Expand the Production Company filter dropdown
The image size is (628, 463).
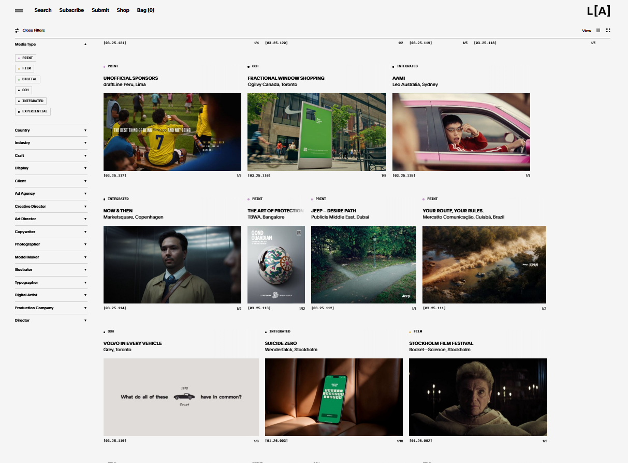(x=51, y=308)
